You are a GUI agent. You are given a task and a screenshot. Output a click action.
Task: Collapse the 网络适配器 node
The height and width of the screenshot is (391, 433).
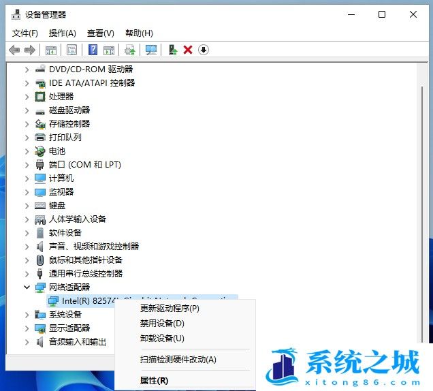click(x=27, y=287)
